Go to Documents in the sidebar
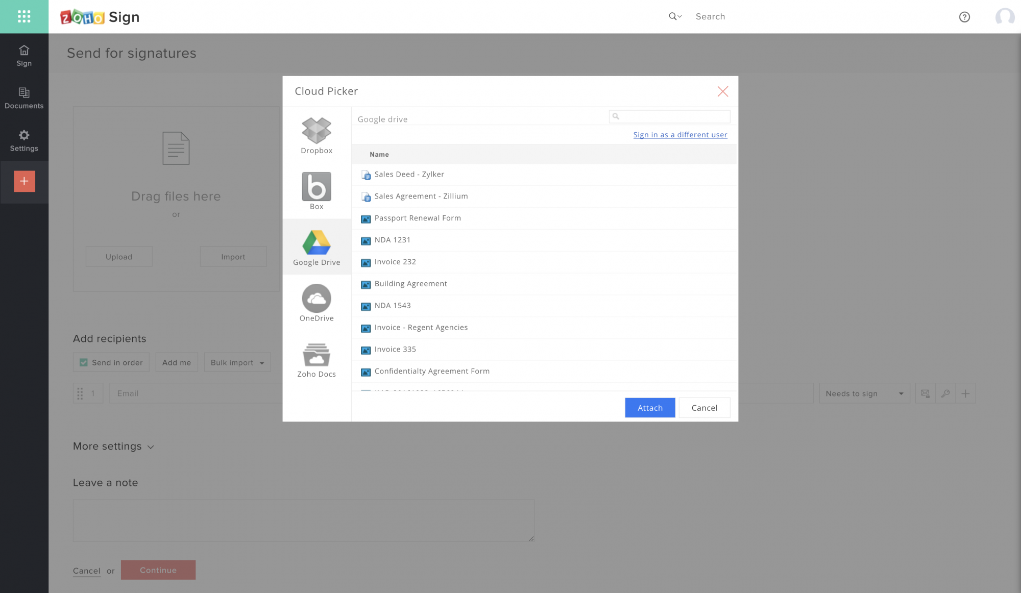The image size is (1021, 593). 24,98
